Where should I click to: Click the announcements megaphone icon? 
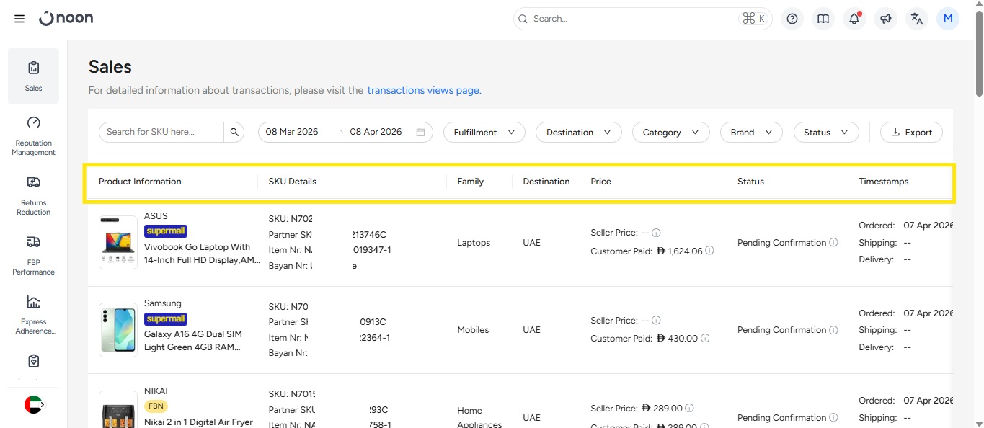point(885,19)
